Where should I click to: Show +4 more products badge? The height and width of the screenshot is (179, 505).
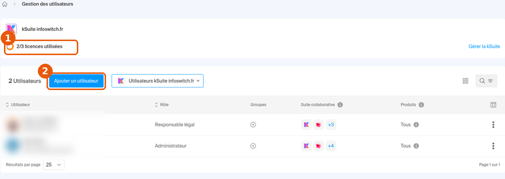pos(331,146)
